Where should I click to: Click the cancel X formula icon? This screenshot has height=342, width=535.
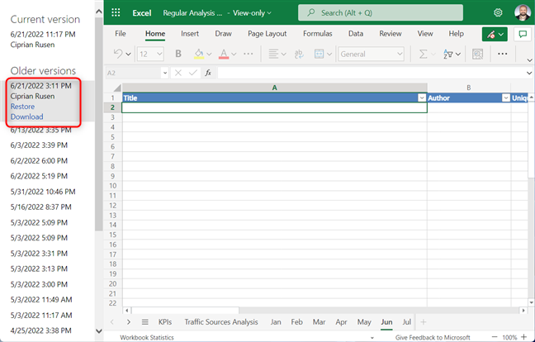tap(178, 73)
